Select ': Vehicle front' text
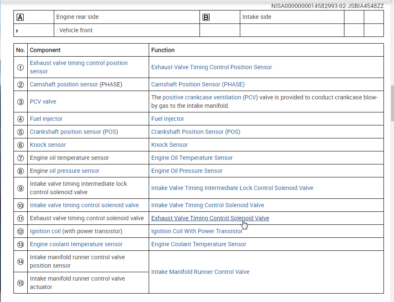Screen dimensions: 394x302 coord(74,30)
